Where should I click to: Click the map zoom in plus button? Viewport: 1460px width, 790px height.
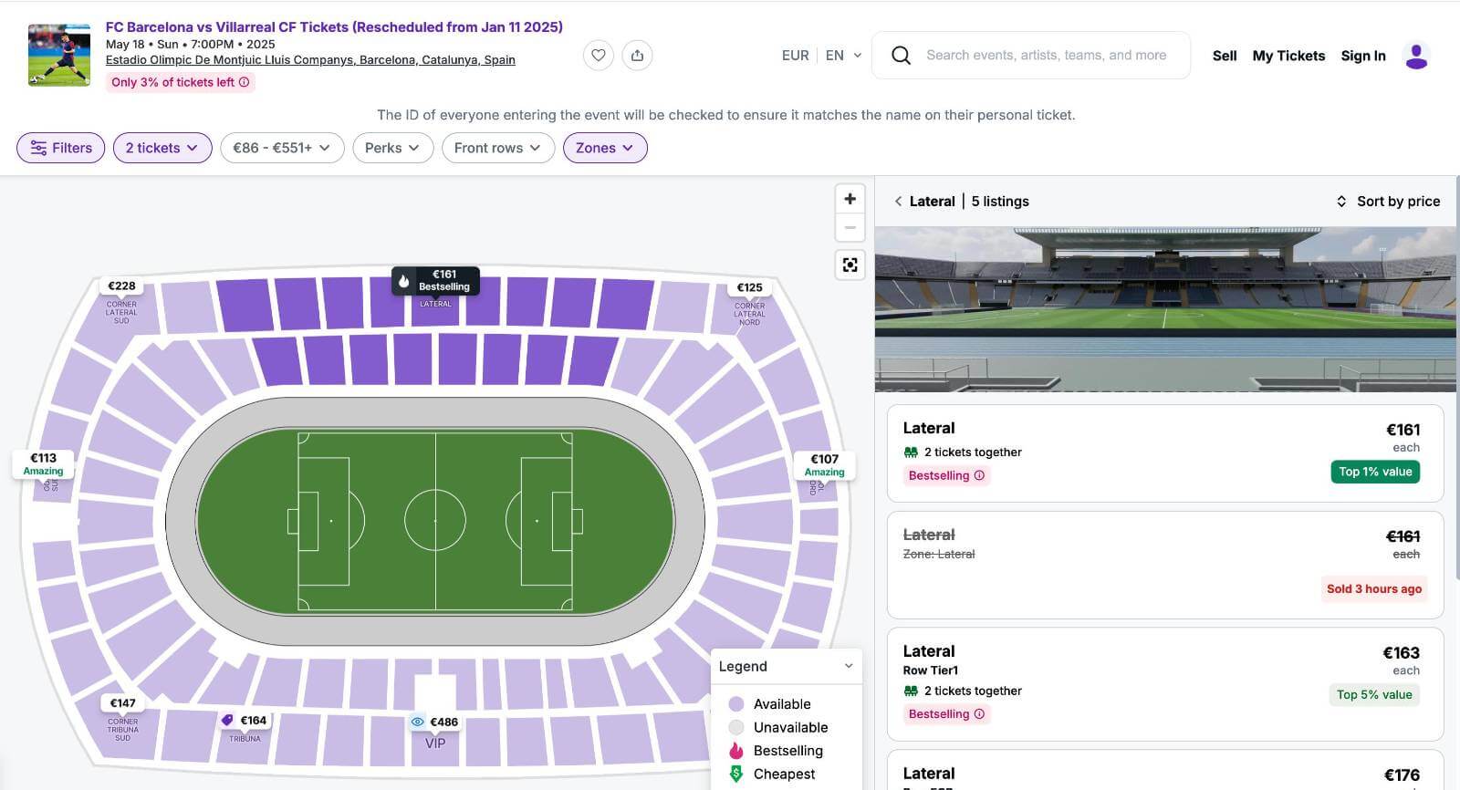(x=850, y=199)
